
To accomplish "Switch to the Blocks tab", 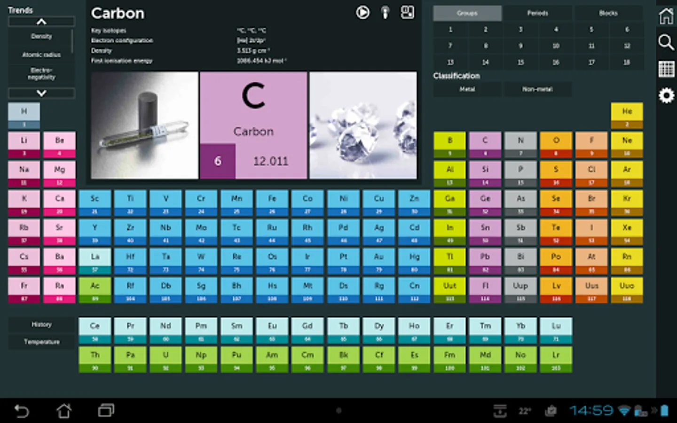I will [608, 13].
